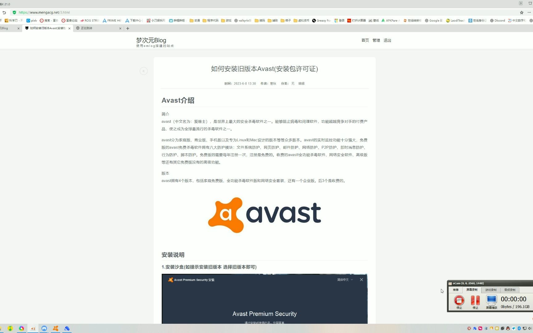Expand the 虚拟货币 bookmark folder
533x333 pixels.
coord(301,21)
